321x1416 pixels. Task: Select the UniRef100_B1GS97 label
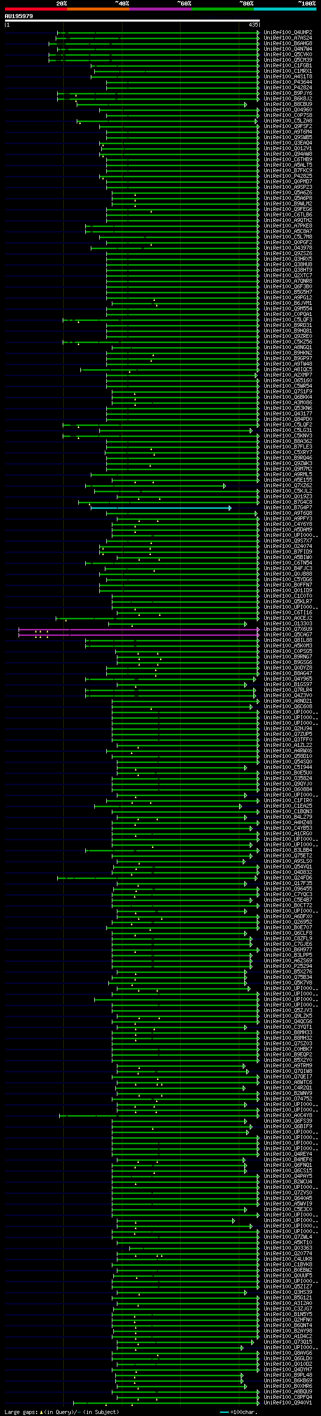pos(288,684)
